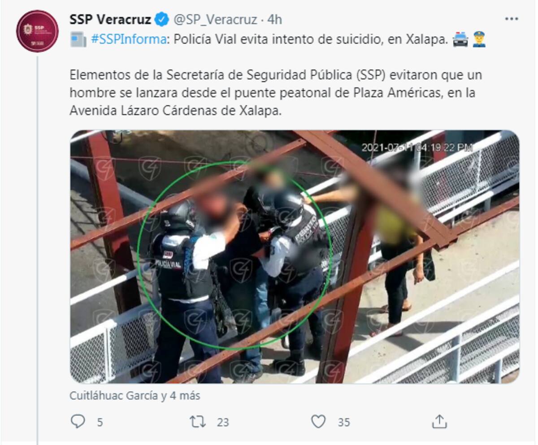
Task: Click the police officer emoji
Action: (479, 40)
